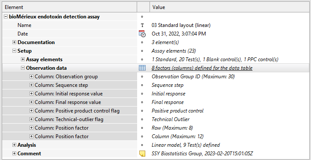Expand the Analysis node
311x160 pixels.
click(14, 145)
